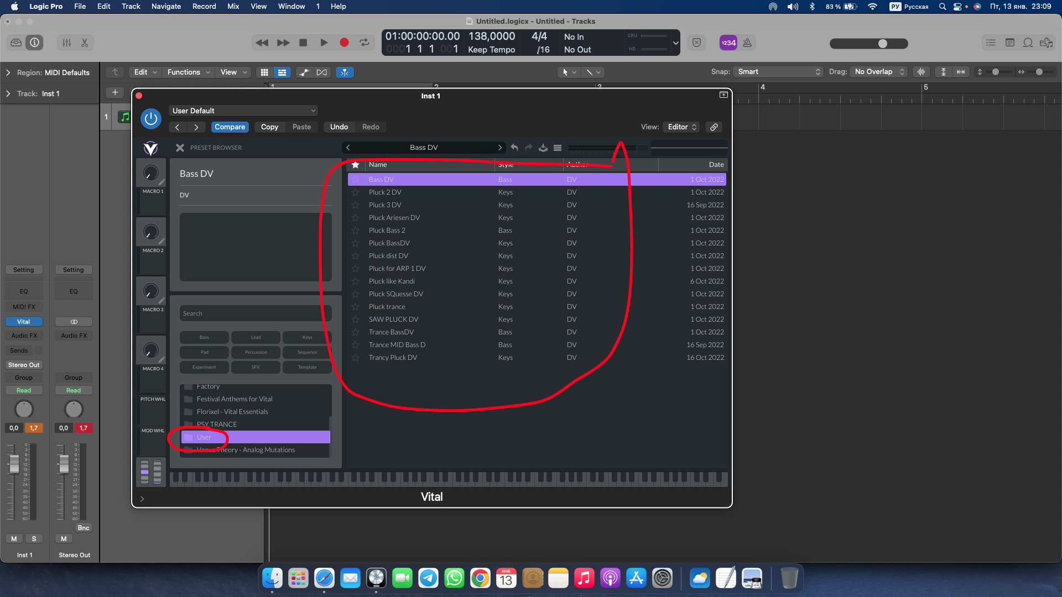Go to previous Vital preset

click(348, 148)
